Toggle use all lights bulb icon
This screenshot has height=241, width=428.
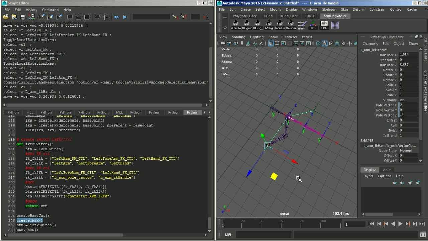(349, 43)
